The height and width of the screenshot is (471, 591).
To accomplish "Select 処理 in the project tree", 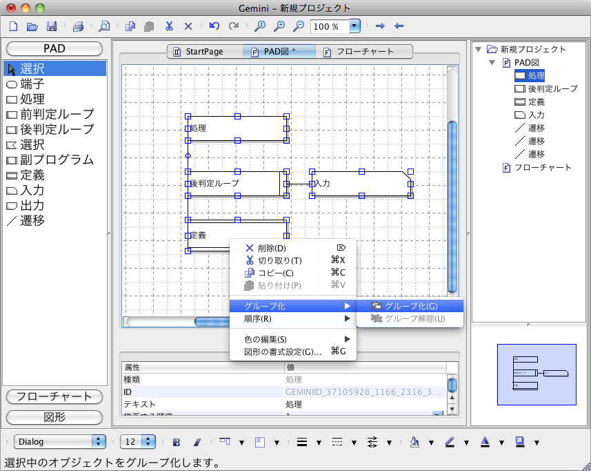I will coord(530,75).
